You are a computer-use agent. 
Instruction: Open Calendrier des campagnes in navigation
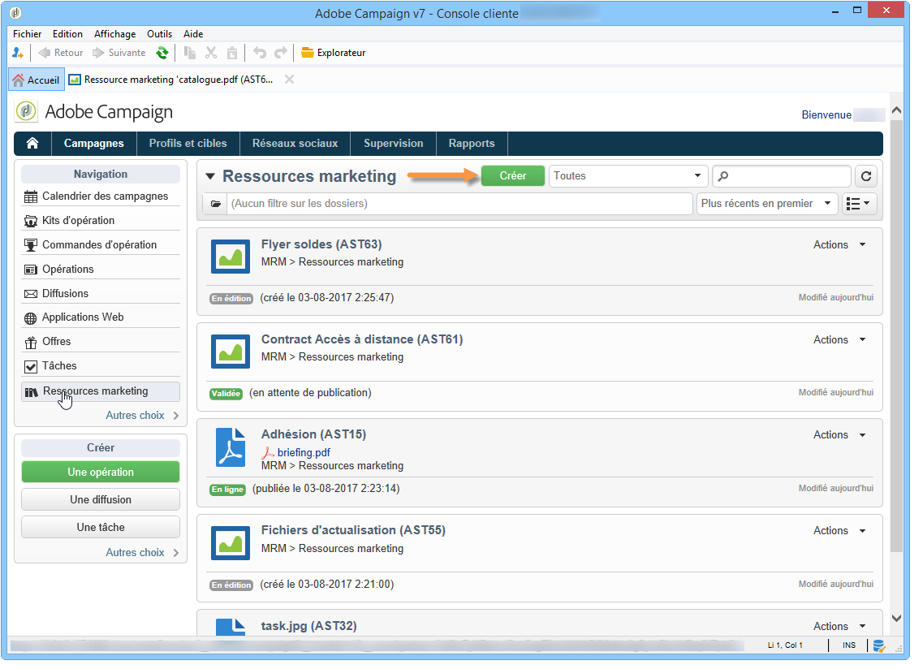tap(101, 196)
